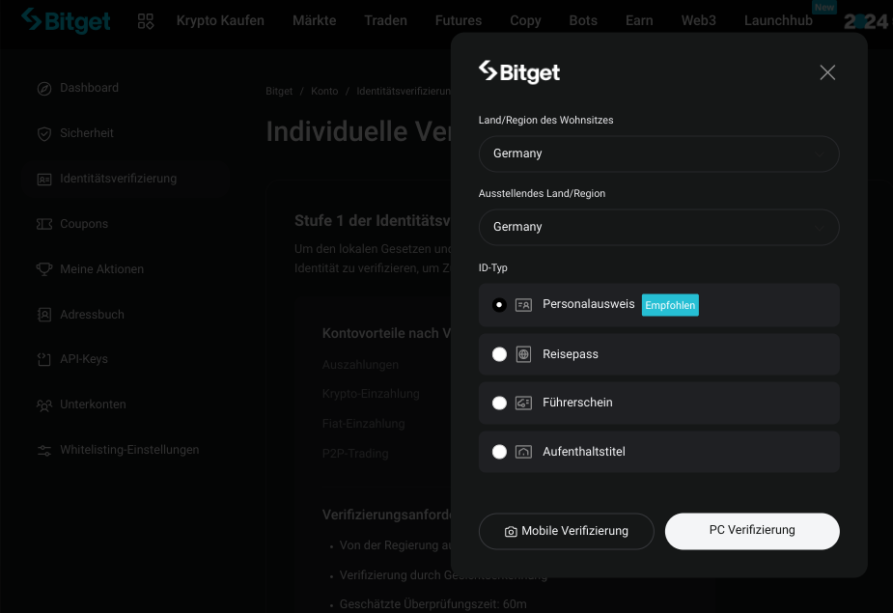
Task: Expand the residence country chevron arrow
Action: pyautogui.click(x=820, y=153)
